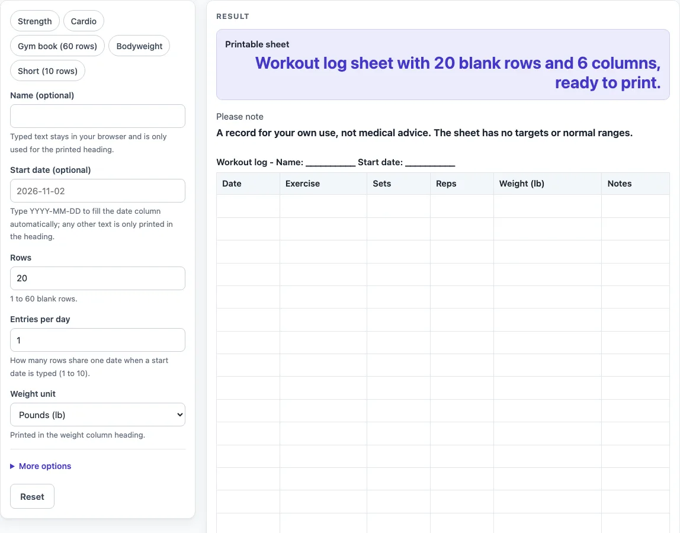Screen dimensions: 680x533
Task: Click the Reps column header
Action: pyautogui.click(x=462, y=184)
